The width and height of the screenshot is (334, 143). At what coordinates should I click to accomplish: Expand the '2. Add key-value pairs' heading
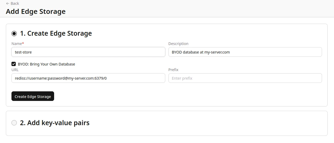[55, 123]
